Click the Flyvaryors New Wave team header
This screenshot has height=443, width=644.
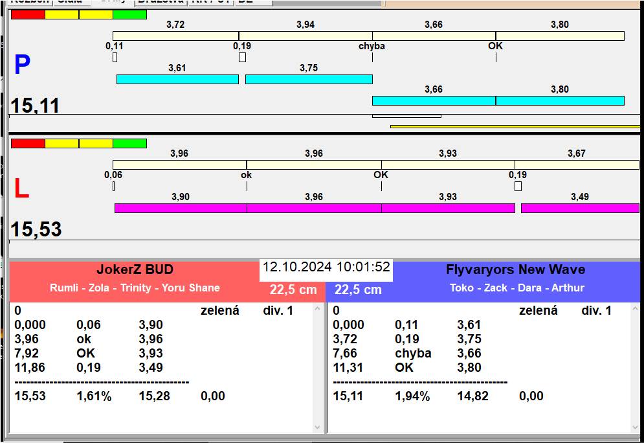(516, 269)
